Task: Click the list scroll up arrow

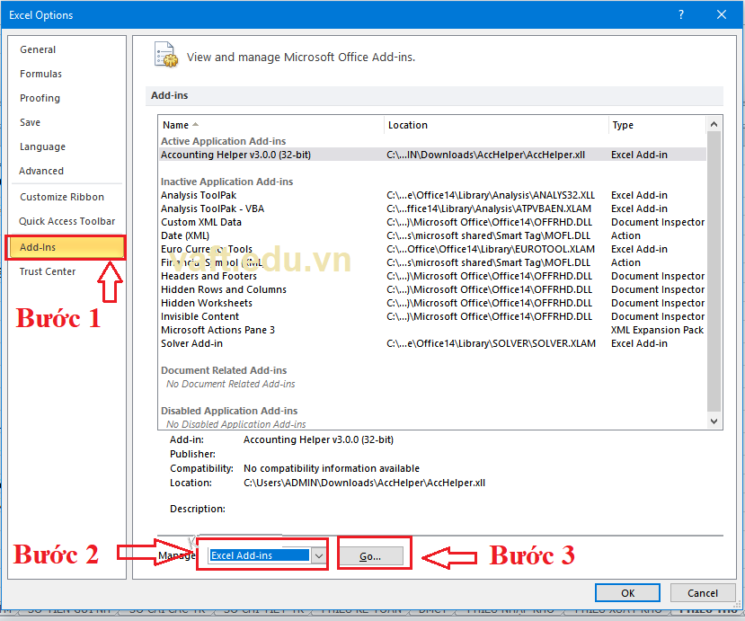Action: click(714, 125)
